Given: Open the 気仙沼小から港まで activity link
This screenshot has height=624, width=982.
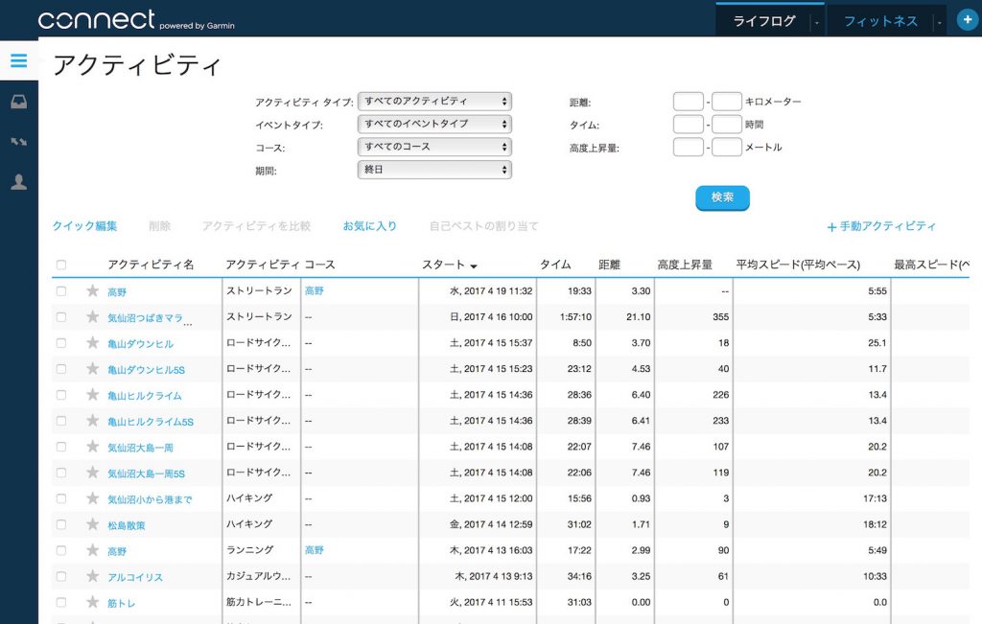Looking at the screenshot, I should point(150,499).
